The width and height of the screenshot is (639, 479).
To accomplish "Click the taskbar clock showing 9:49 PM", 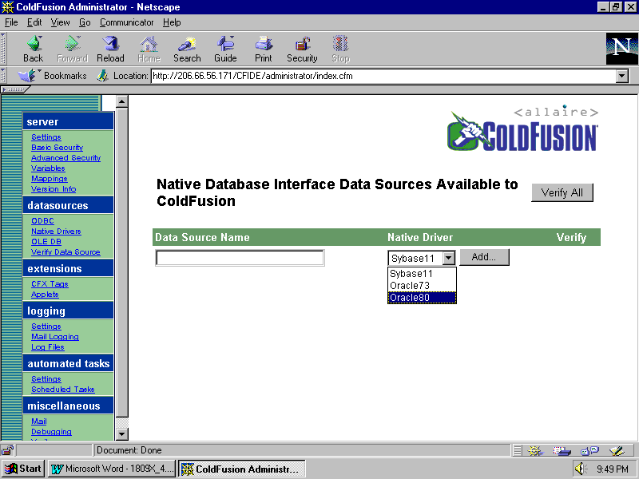I will (x=613, y=469).
